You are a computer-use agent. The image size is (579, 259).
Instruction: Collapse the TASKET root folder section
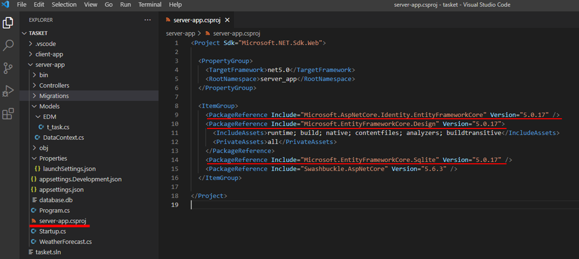(25, 33)
